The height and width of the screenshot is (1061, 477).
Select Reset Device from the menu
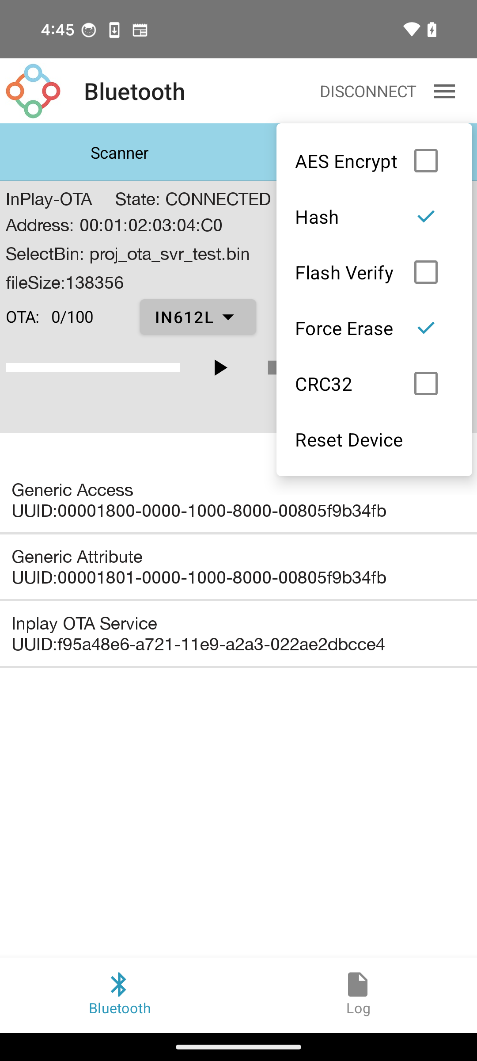pos(349,440)
